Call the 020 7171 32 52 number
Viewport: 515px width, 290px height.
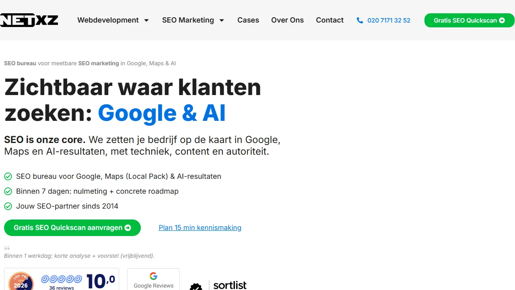point(389,20)
